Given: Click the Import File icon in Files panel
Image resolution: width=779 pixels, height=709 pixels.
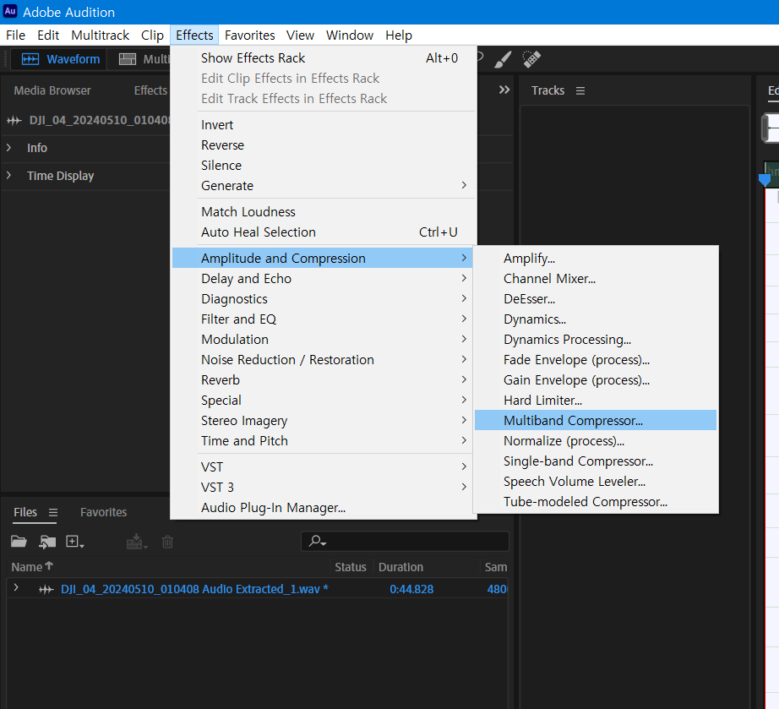Looking at the screenshot, I should tap(47, 542).
